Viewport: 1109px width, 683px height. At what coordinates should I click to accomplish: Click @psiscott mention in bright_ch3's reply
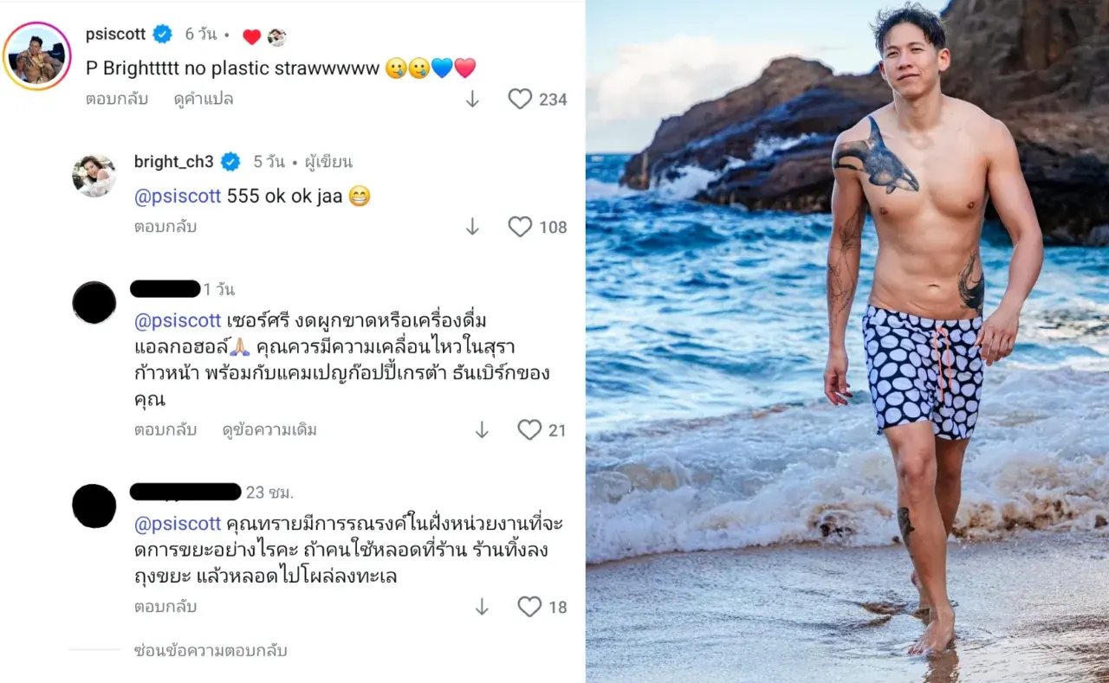tap(178, 197)
